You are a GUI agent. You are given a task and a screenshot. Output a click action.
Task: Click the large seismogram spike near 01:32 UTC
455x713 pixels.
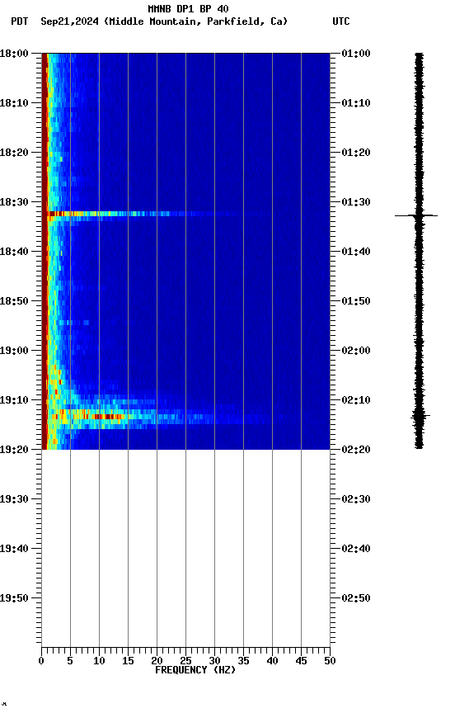(x=416, y=215)
